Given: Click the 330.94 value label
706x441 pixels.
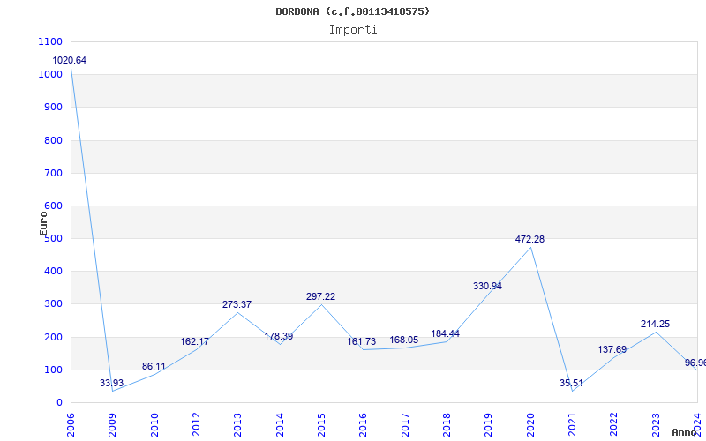Looking at the screenshot, I should click(487, 286).
